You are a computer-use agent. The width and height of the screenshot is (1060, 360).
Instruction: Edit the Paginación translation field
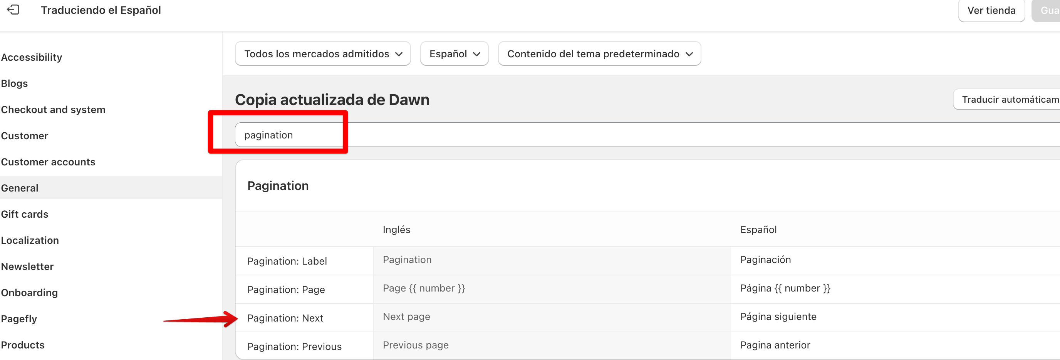click(896, 260)
